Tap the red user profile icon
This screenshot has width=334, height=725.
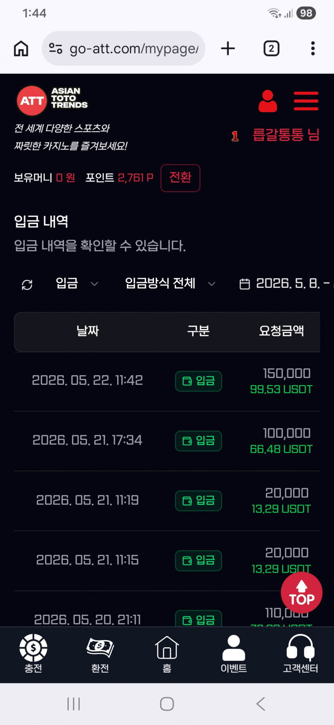pos(268,101)
